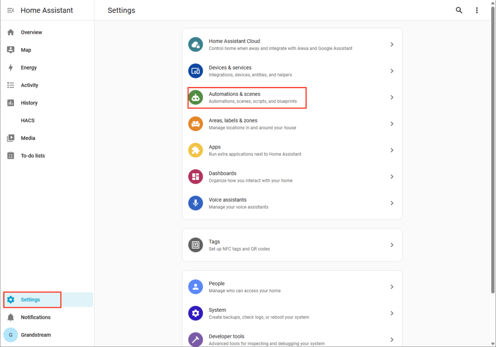Open Media label in the sidebar
Image resolution: width=496 pixels, height=347 pixels.
coord(28,138)
